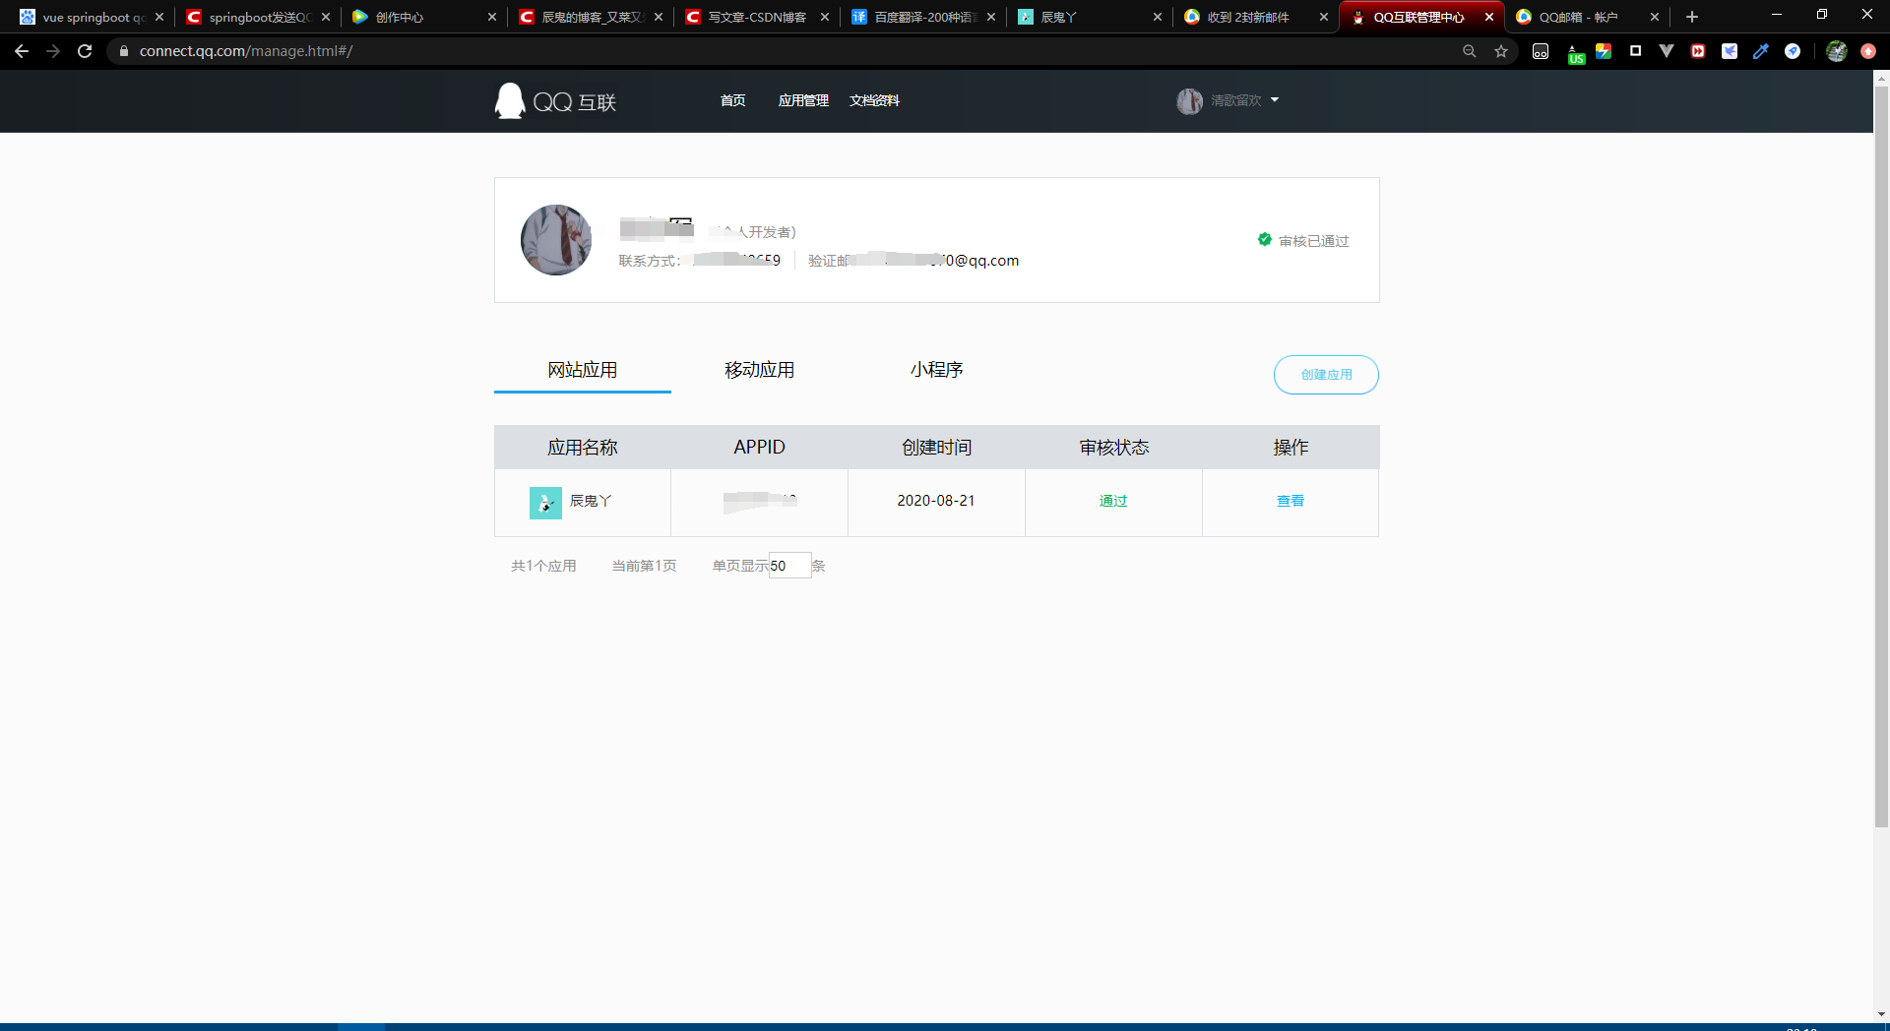The height and width of the screenshot is (1031, 1890).
Task: Open the 应用管理 menu item
Action: pos(803,100)
